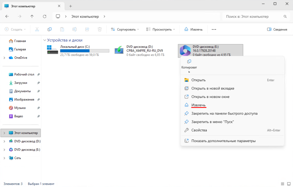Click the text 23,7 ГБ свободно из 59,0 ГБ
Viewport: 293px width, 187px height.
point(80,55)
